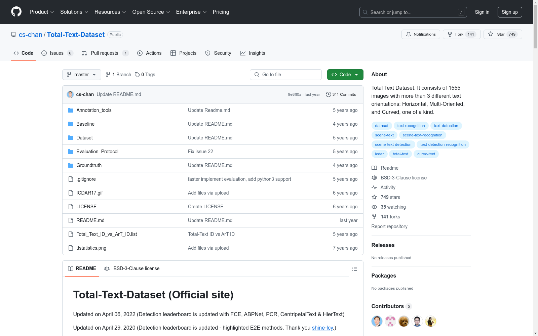Open the master branch dropdown
538x336 pixels.
point(82,75)
